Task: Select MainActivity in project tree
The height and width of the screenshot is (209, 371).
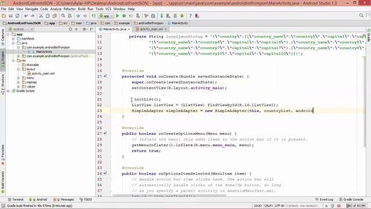Action: point(44,52)
